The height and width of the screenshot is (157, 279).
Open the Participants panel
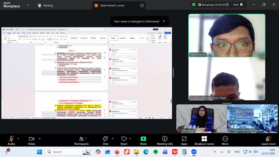[x=81, y=139]
